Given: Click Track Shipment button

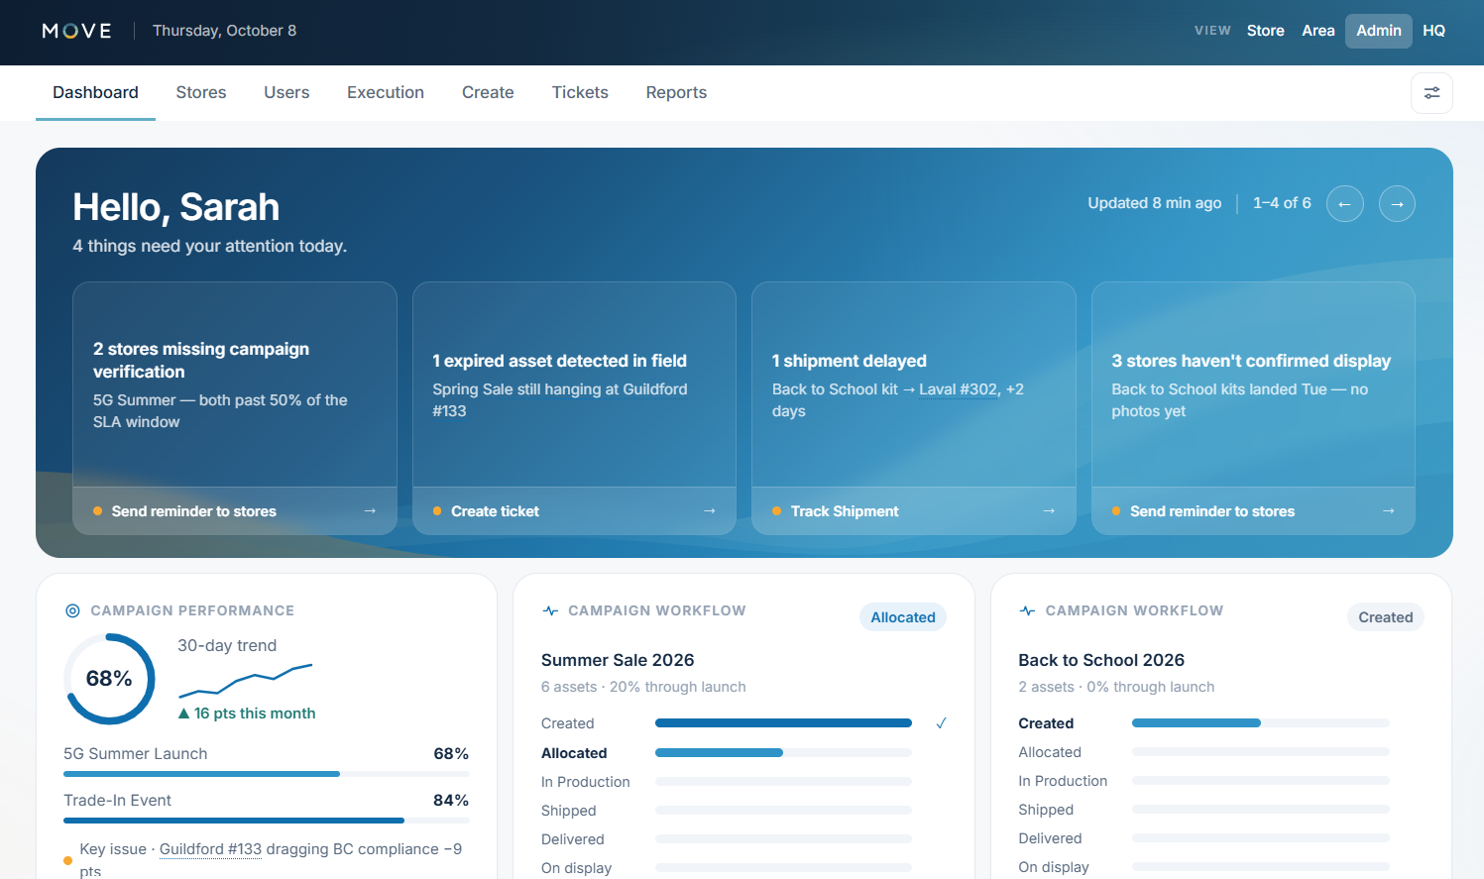Looking at the screenshot, I should click(x=914, y=511).
